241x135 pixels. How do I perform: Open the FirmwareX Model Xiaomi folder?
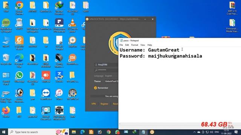232,25
